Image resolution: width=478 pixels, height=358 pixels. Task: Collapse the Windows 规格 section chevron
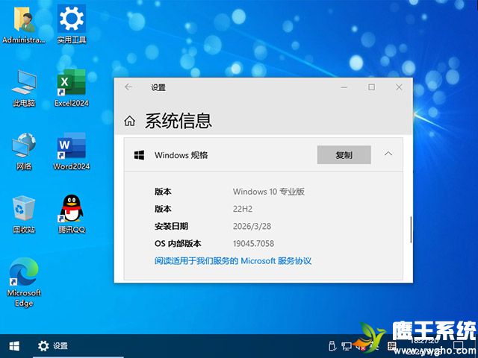388,154
